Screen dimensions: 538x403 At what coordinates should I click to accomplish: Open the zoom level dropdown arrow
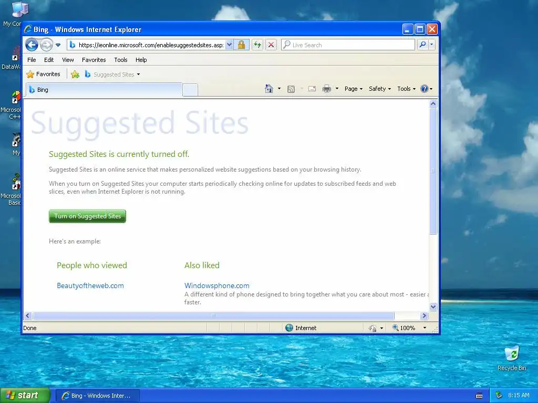point(425,328)
